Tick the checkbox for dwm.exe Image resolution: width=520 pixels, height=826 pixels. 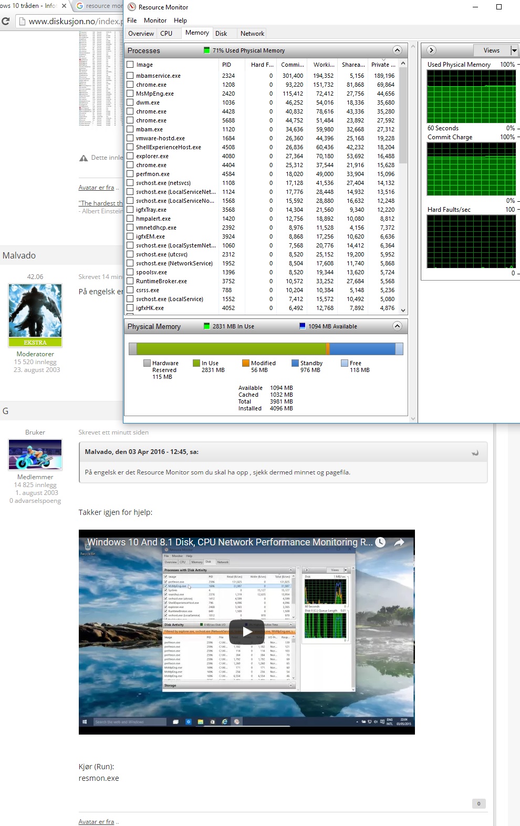130,102
